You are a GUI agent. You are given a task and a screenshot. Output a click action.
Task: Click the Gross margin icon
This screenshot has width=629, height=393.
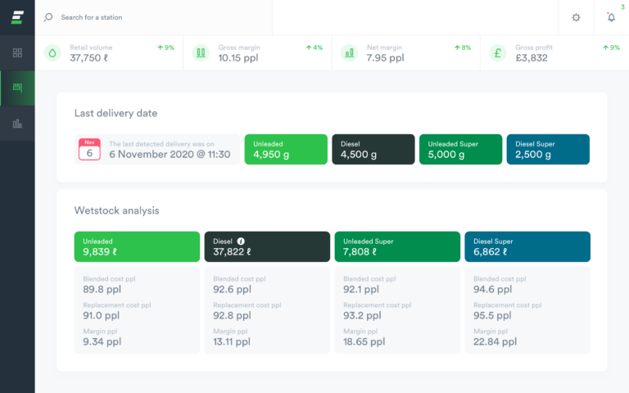201,53
